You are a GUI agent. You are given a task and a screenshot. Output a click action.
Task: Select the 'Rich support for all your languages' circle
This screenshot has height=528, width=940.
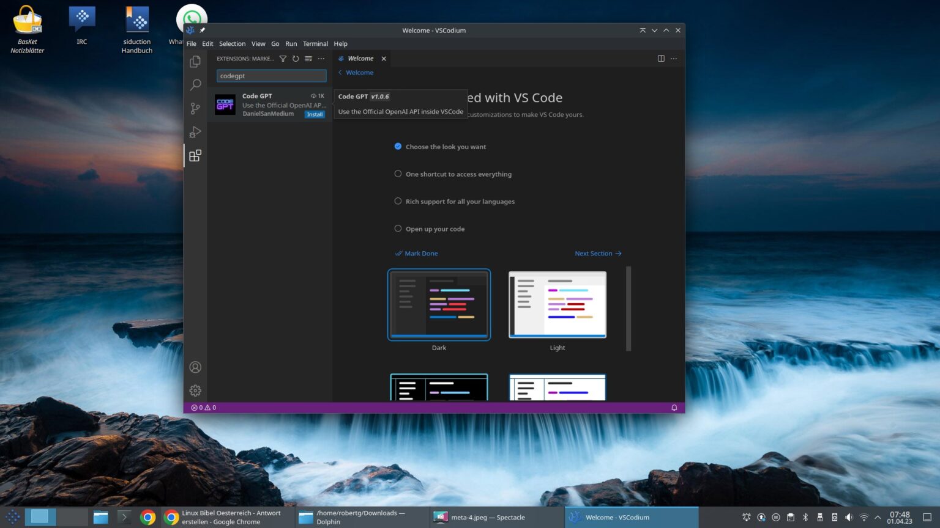point(398,201)
